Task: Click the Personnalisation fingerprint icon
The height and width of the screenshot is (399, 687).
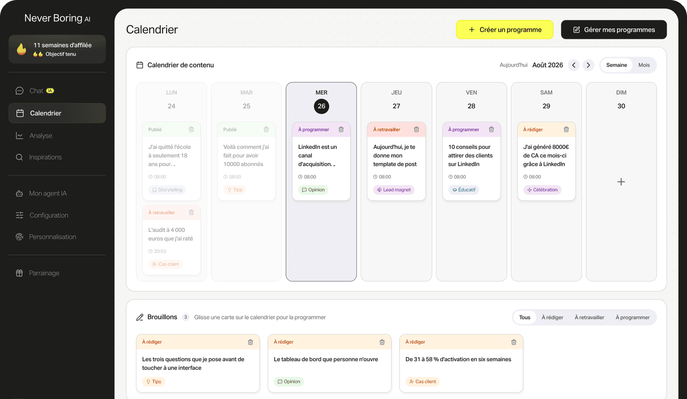Action: click(20, 237)
